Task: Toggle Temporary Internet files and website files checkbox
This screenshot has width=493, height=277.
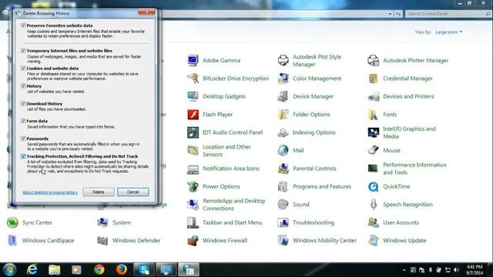Action: point(23,51)
